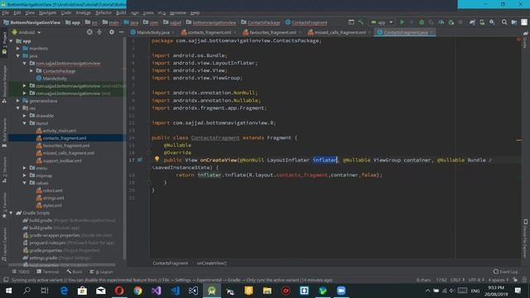Open the Android project view dropdown
Screen dimensions: 530x298
[x=26, y=32]
